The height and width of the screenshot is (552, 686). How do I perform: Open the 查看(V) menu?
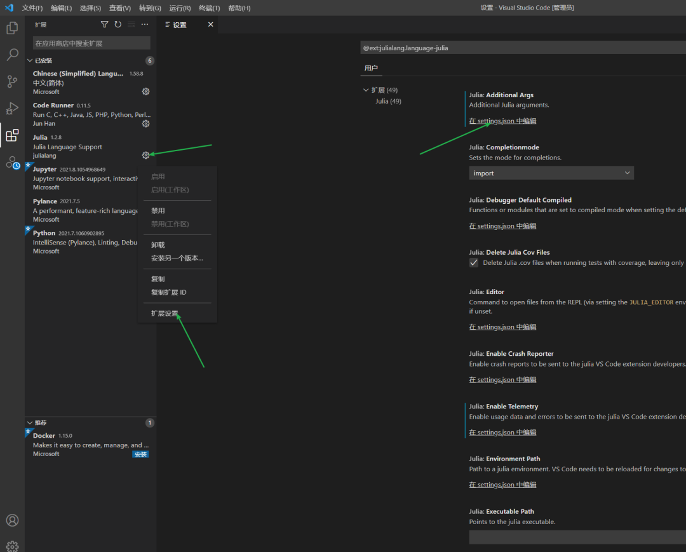pyautogui.click(x=120, y=8)
